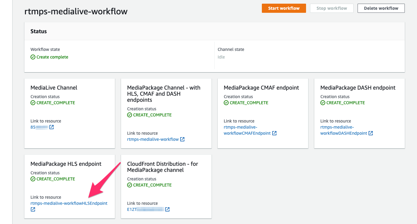The image size is (417, 224).
Task: Click external-link icon next to CMAFEndpoint link
Action: (x=274, y=133)
